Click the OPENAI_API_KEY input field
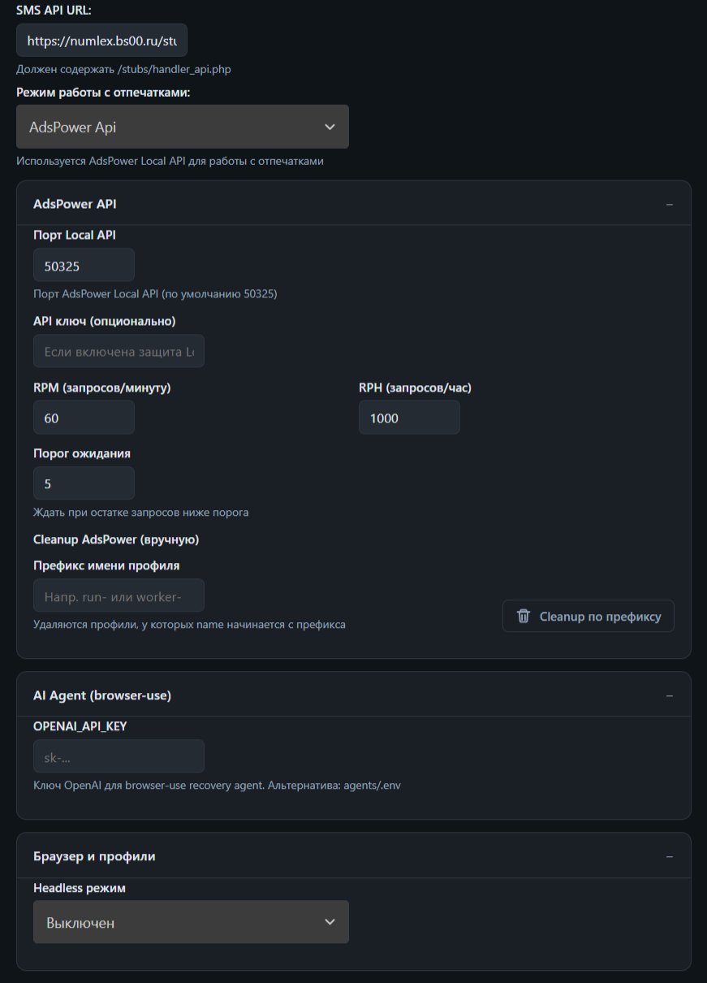This screenshot has height=983, width=707. (x=119, y=756)
